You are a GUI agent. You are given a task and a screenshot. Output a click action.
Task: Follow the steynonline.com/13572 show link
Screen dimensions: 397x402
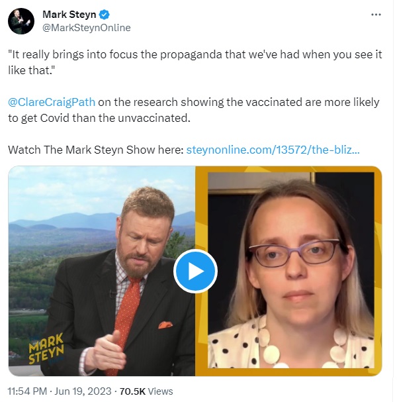pyautogui.click(x=273, y=150)
